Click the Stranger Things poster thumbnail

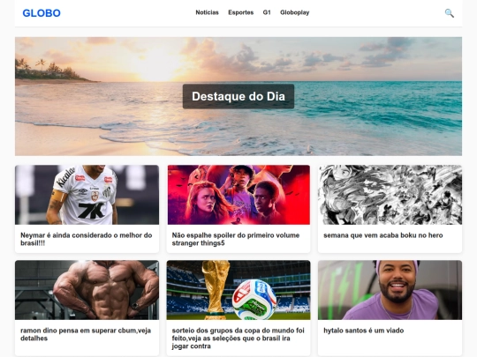pyautogui.click(x=238, y=195)
